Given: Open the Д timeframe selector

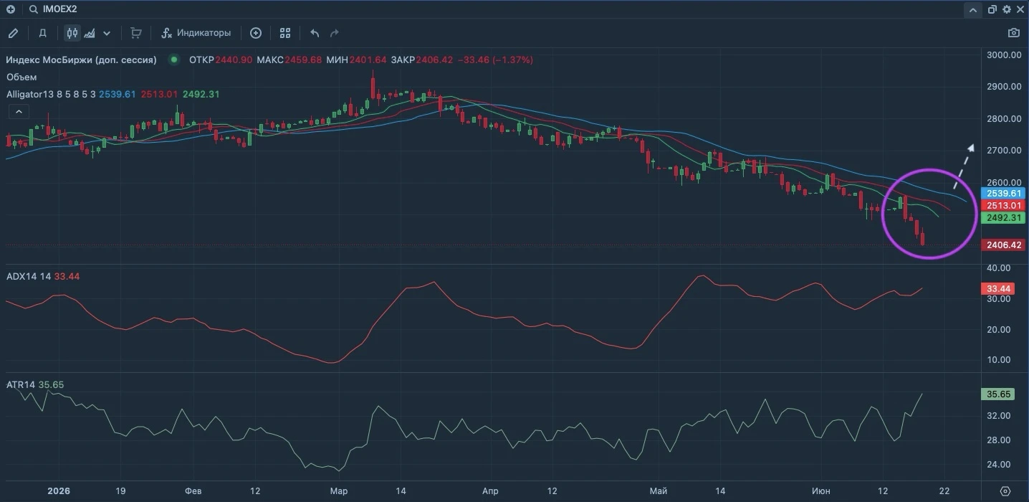Looking at the screenshot, I should (x=42, y=33).
